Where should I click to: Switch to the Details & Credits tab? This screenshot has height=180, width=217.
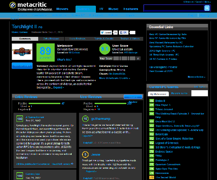[104, 39]
